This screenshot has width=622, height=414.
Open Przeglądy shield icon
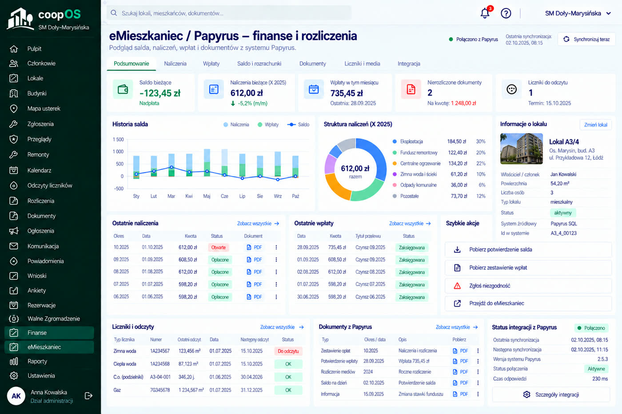(x=14, y=139)
